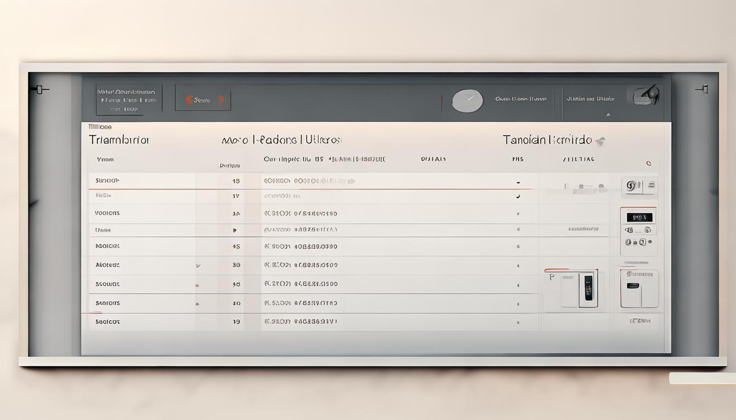Click the small red circle icon above thumbnails
Screen dimensions: 736x420
tap(648, 163)
